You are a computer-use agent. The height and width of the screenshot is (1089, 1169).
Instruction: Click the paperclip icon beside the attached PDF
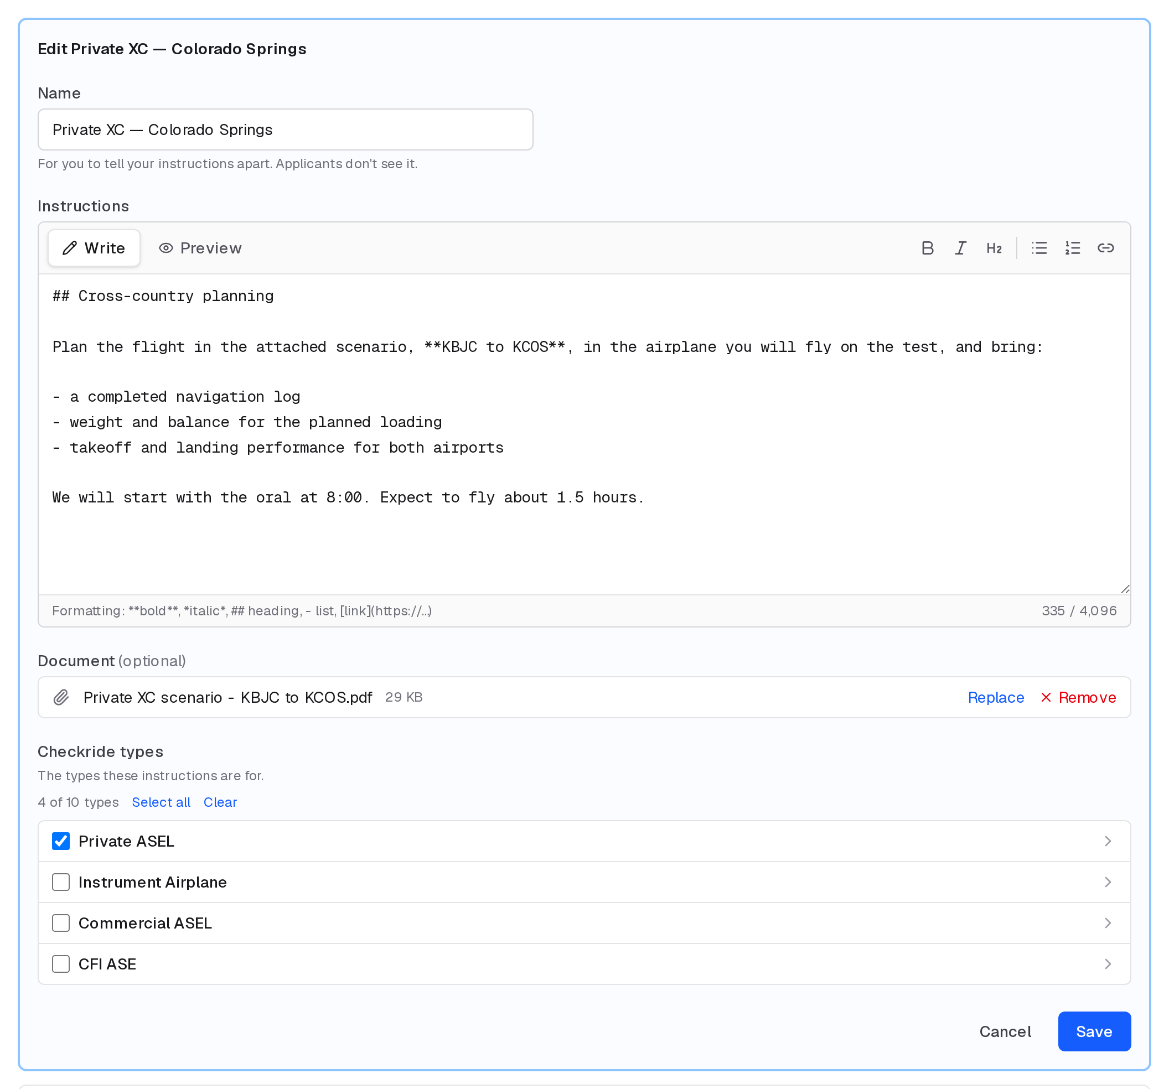tap(61, 697)
